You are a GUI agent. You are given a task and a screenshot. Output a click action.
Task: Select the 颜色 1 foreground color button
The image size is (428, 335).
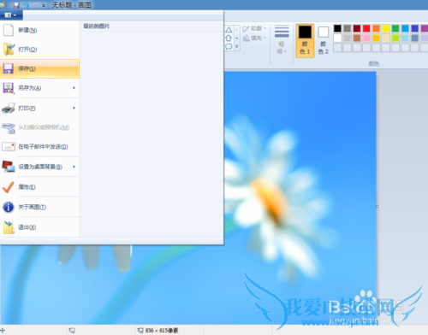pyautogui.click(x=305, y=40)
